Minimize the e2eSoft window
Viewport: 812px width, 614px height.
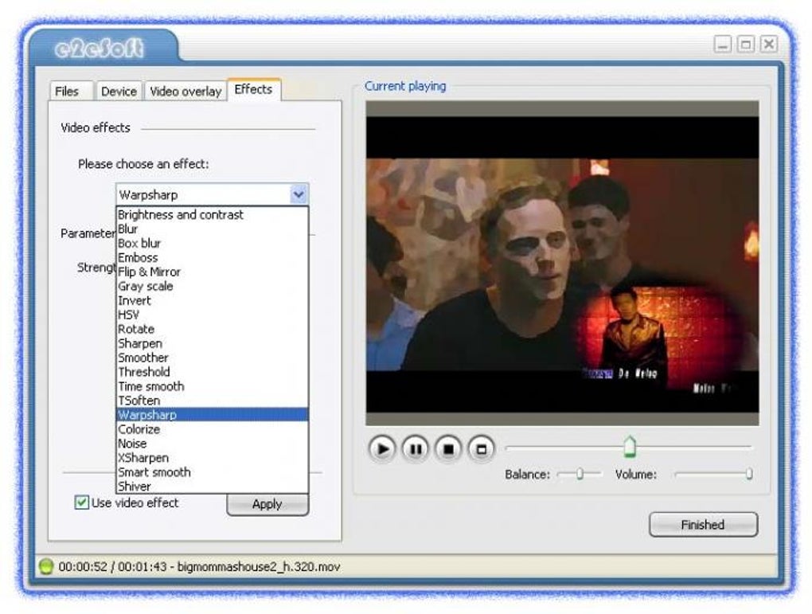[x=722, y=44]
